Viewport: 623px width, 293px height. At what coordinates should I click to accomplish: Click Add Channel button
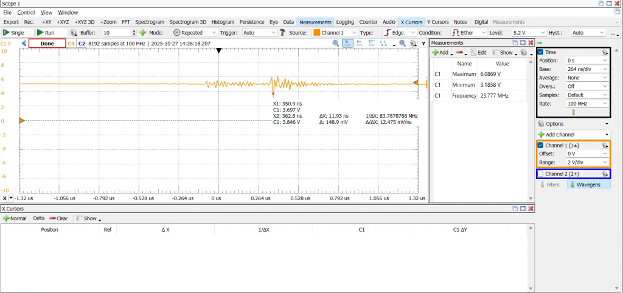[x=573, y=134]
